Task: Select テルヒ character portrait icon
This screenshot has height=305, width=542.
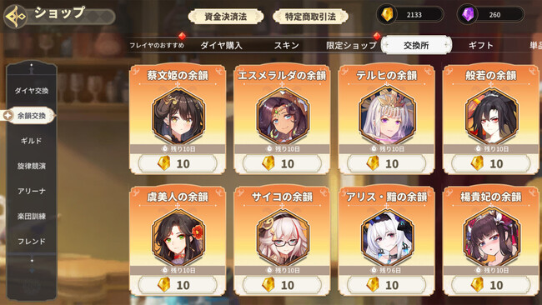Action: [x=387, y=116]
